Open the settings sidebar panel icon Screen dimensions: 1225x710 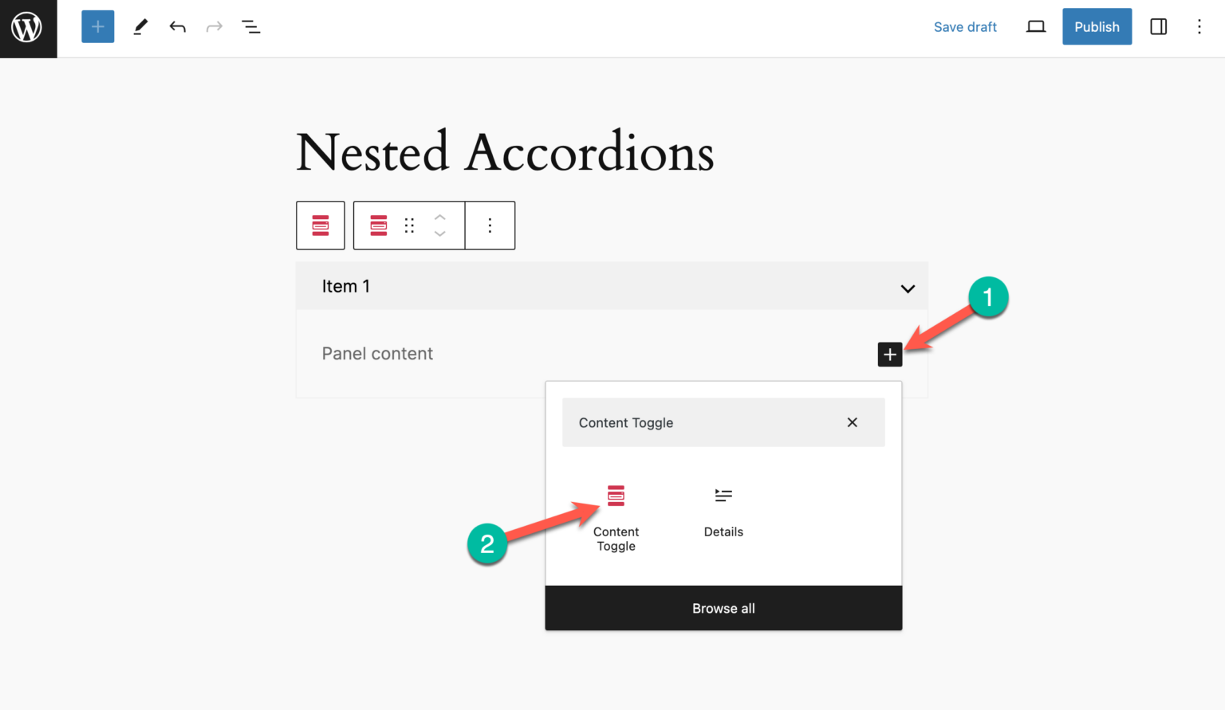click(1158, 26)
